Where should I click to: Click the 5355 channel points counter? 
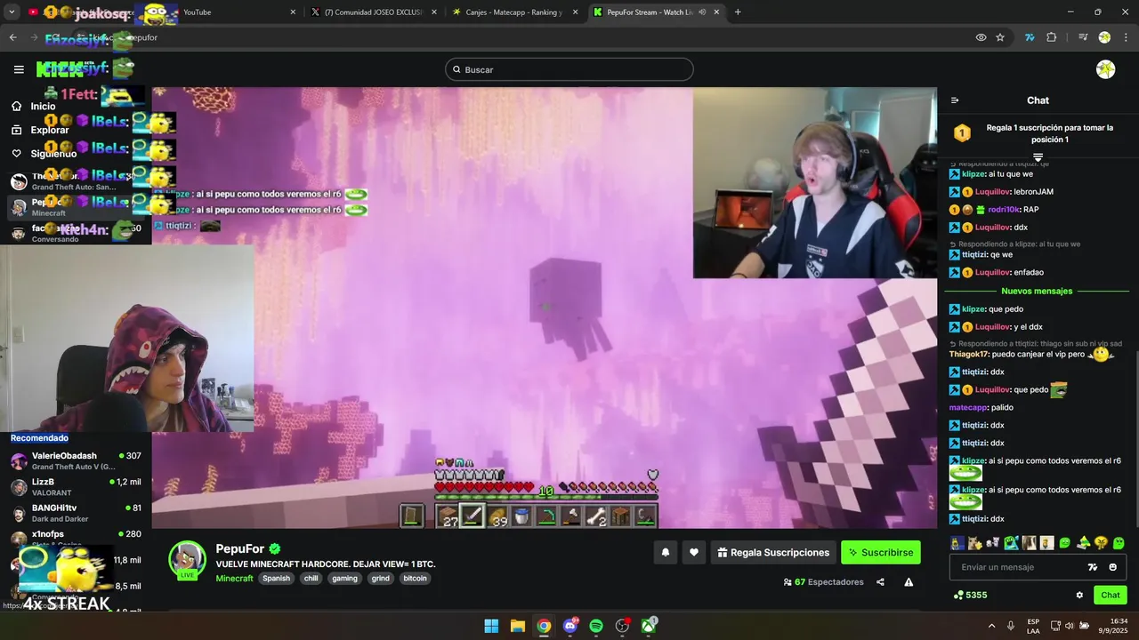click(x=970, y=595)
